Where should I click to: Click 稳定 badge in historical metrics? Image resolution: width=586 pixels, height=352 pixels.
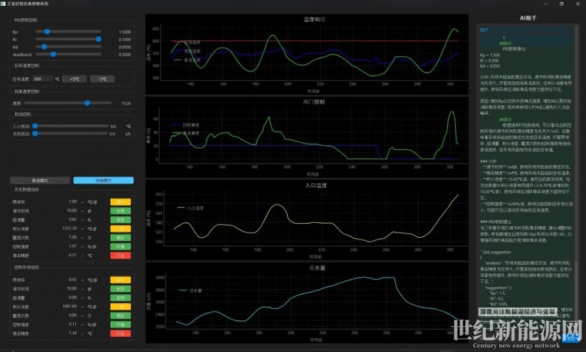pyautogui.click(x=120, y=238)
